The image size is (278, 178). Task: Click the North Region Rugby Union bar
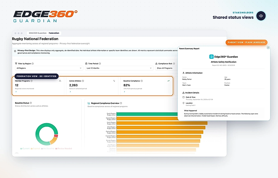point(162,123)
